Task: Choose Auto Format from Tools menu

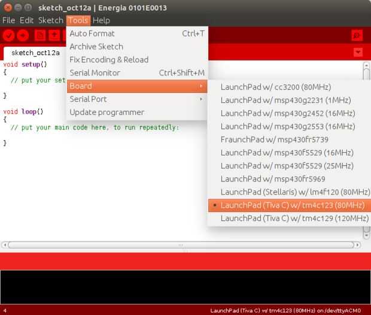Action: [x=137, y=34]
